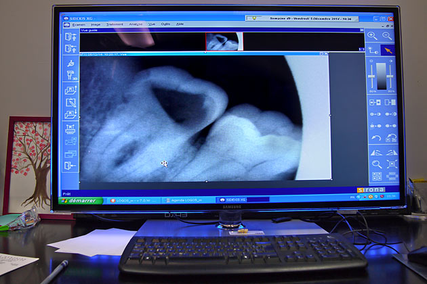Open the Aide menu
This screenshot has height=284, width=427.
[x=180, y=24]
